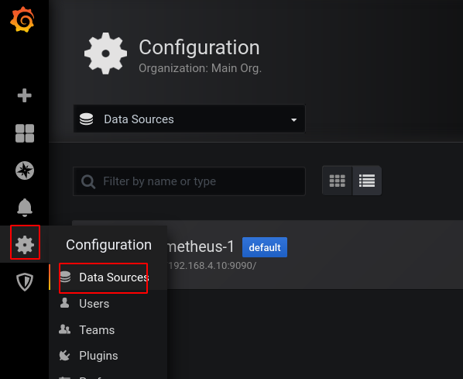463x379 pixels.
Task: Open the Server Admin shield icon
Action: (x=25, y=282)
